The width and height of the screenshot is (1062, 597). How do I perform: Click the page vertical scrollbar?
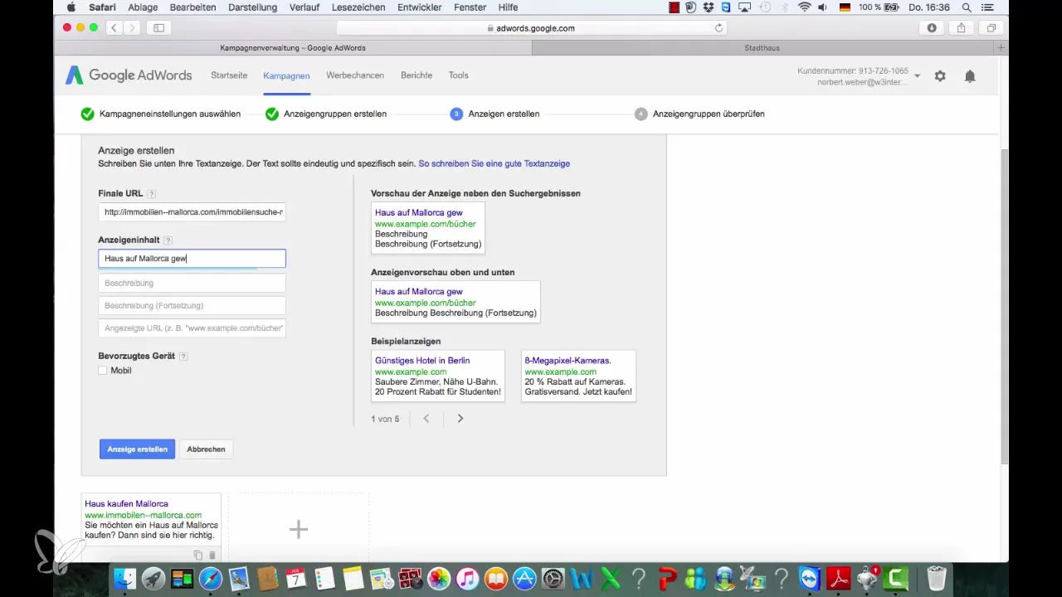(1004, 307)
